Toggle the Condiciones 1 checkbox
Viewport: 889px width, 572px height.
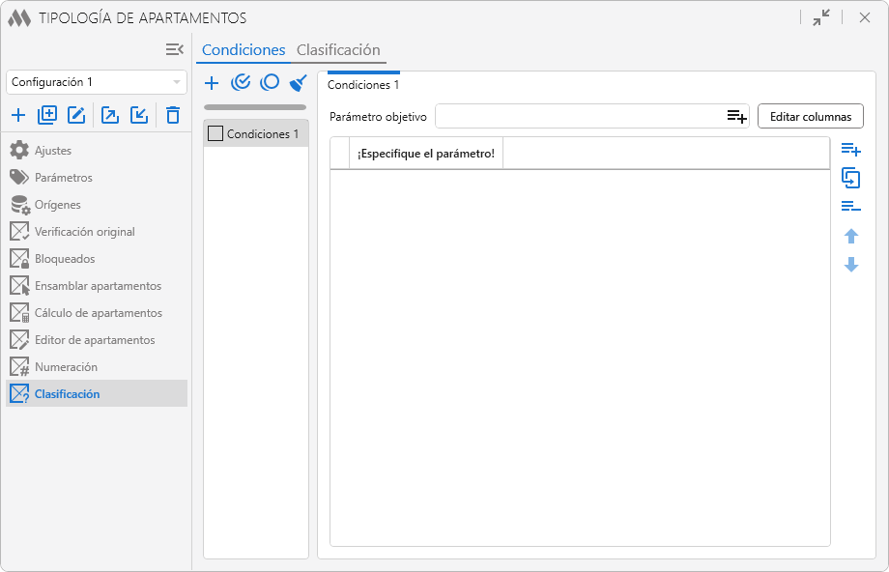point(215,133)
